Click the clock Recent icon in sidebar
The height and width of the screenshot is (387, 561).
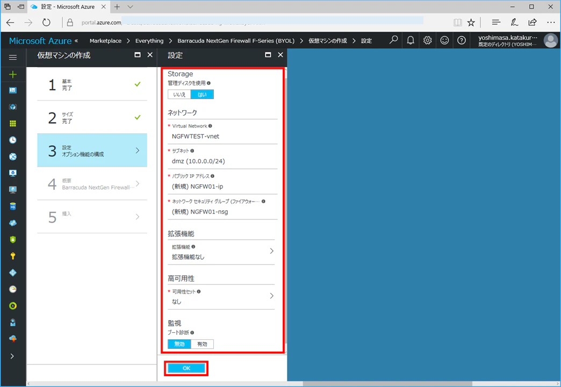click(x=13, y=140)
